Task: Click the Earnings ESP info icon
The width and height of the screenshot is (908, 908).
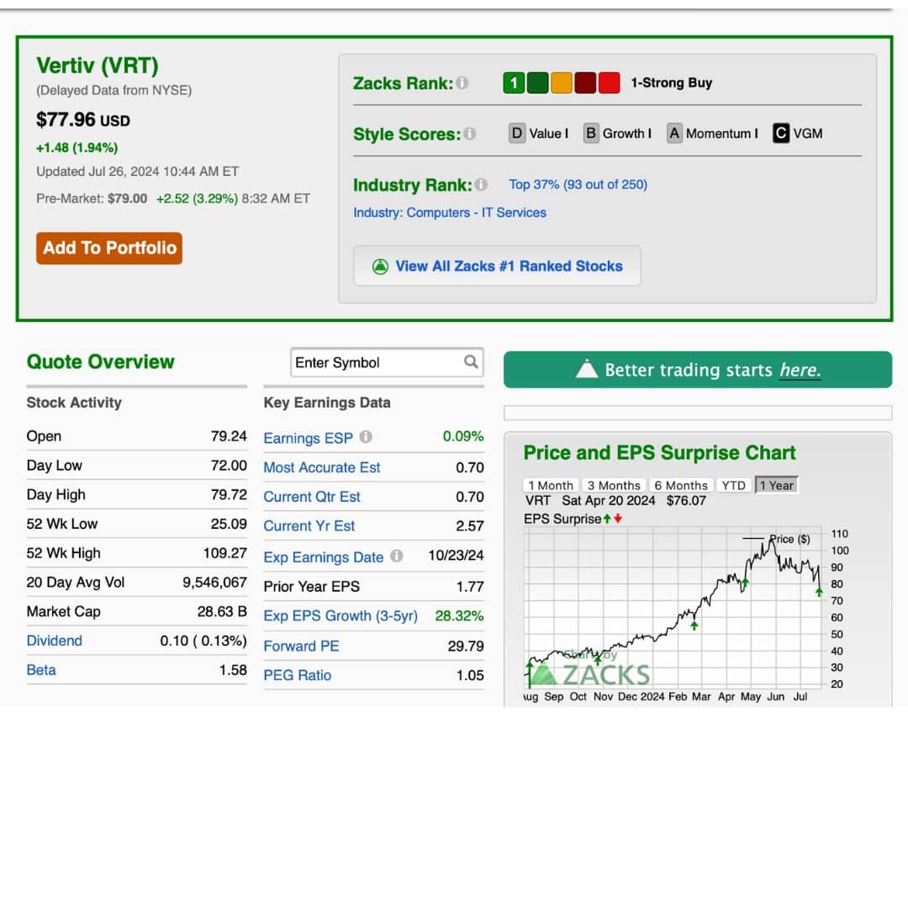Action: click(x=366, y=437)
